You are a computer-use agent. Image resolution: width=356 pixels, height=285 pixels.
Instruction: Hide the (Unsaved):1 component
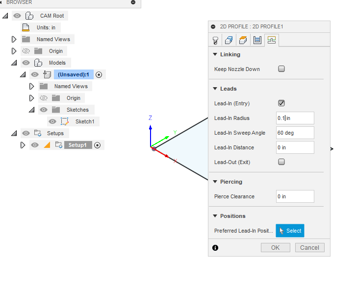click(x=35, y=74)
